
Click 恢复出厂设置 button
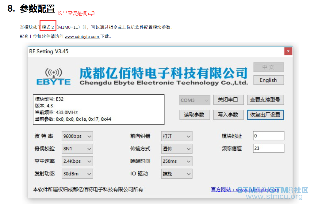[x=265, y=115]
